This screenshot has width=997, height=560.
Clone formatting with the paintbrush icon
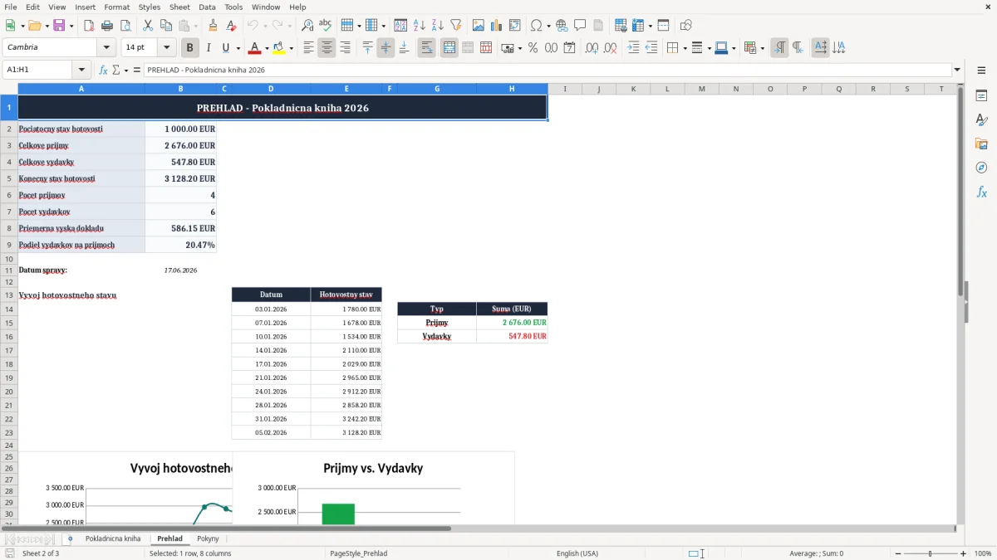[x=214, y=26]
